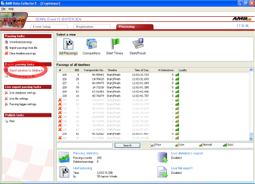The height and width of the screenshot is (184, 255).
Task: Select passing row 229
Action: pos(152,91)
